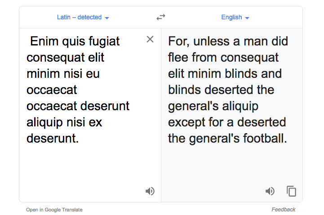The height and width of the screenshot is (215, 324).
Task: Listen to the Latin source text
Action: (x=150, y=191)
